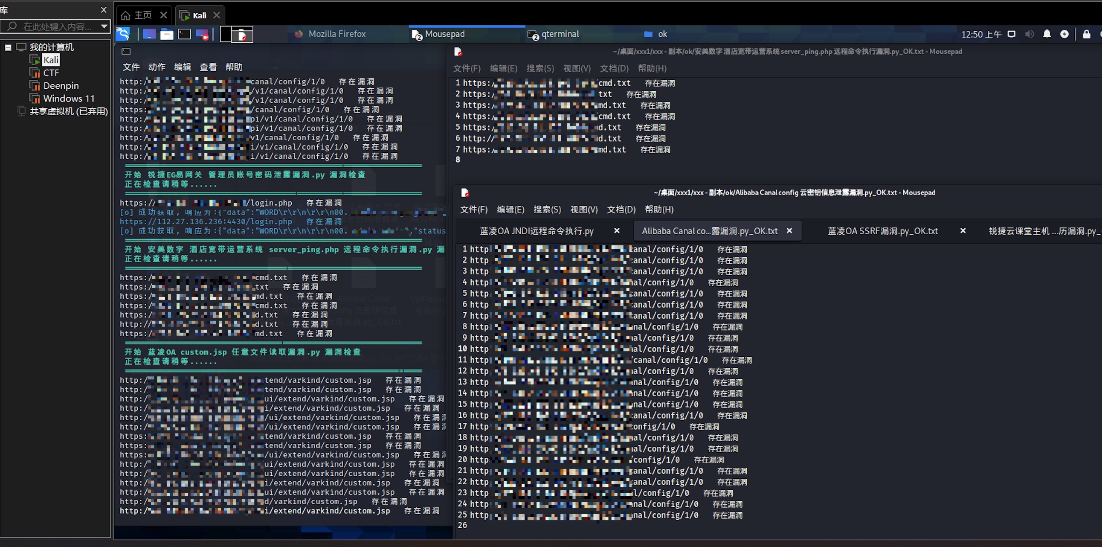Image resolution: width=1102 pixels, height=547 pixels.
Task: Collapse the 我的计算机 tree node
Action: click(8, 47)
